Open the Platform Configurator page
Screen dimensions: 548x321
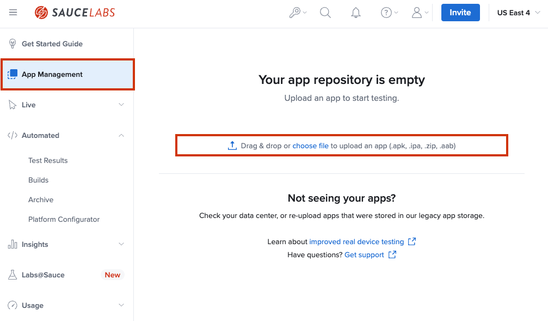pyautogui.click(x=64, y=219)
